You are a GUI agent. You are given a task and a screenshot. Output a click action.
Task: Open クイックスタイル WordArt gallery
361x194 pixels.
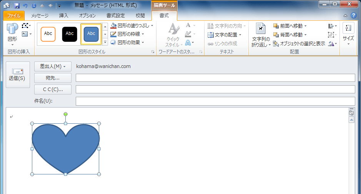[x=174, y=35]
